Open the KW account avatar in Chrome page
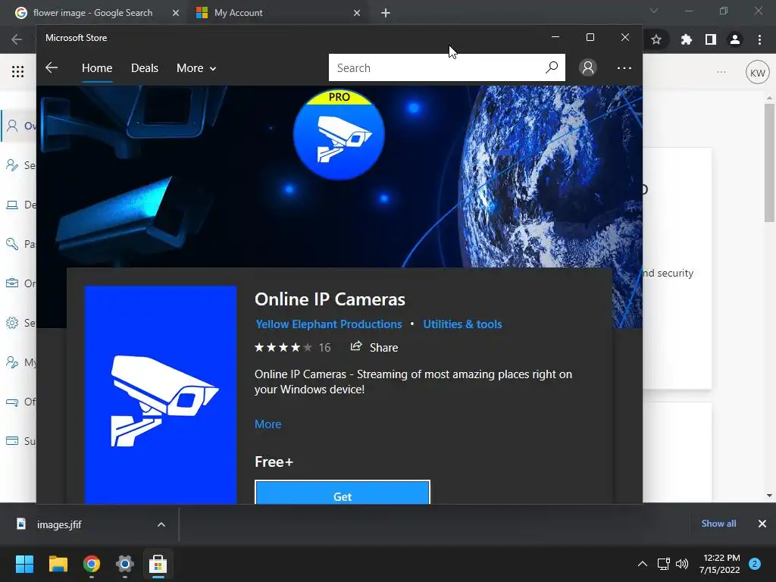Screen dimensions: 776x582 click(757, 73)
